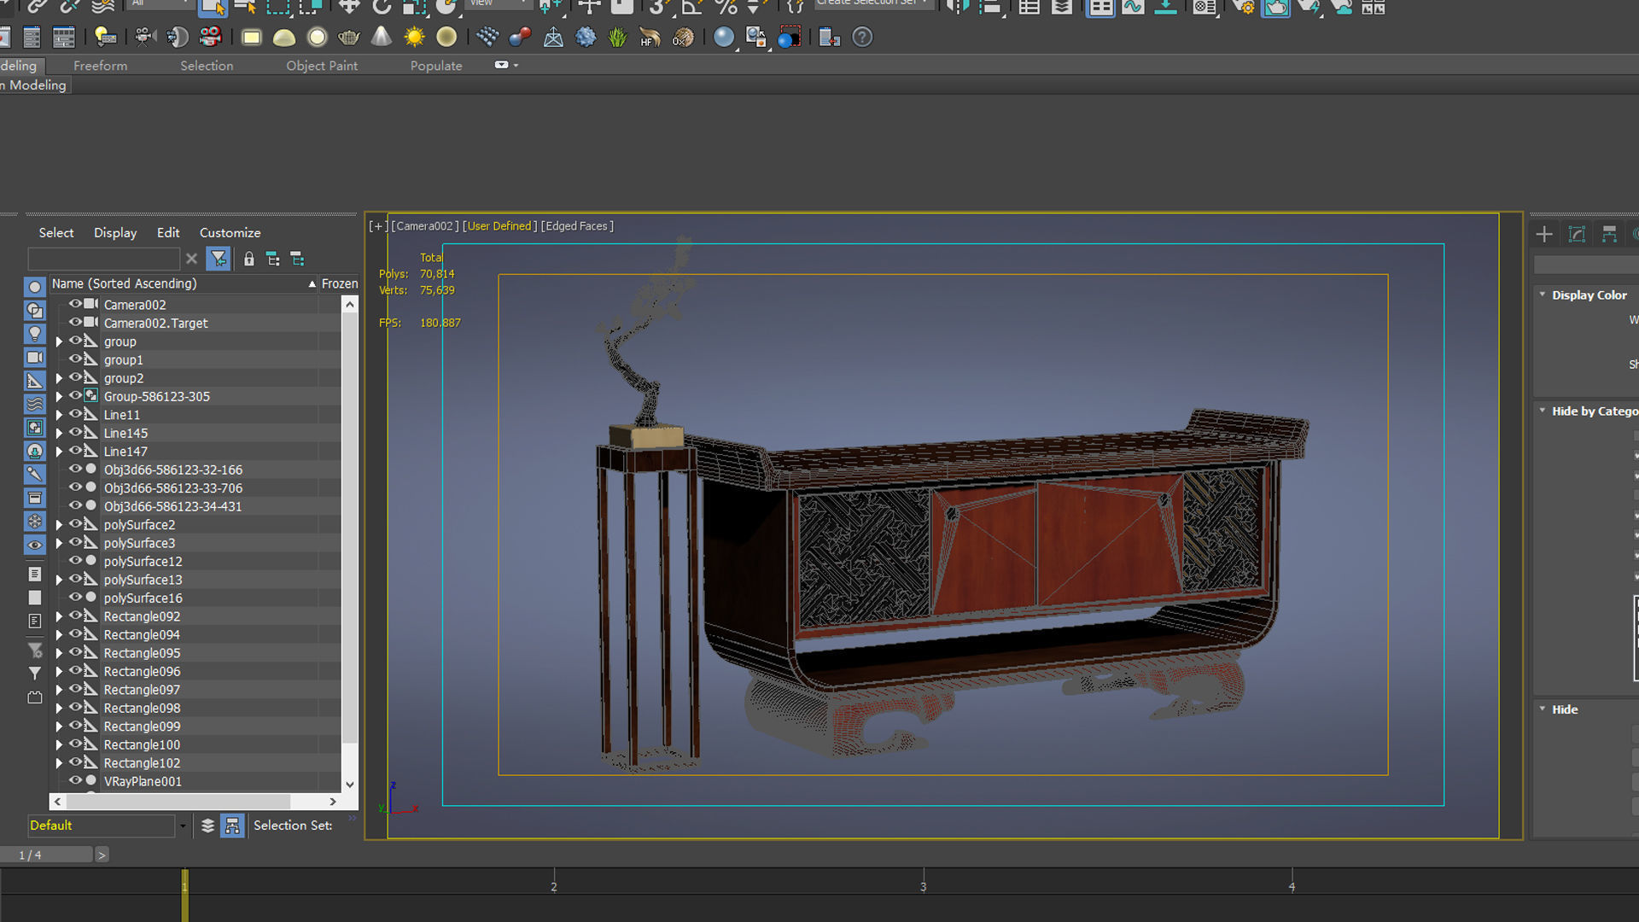This screenshot has height=922, width=1639.
Task: Hide polySurface12 using its eye icon
Action: coord(75,561)
